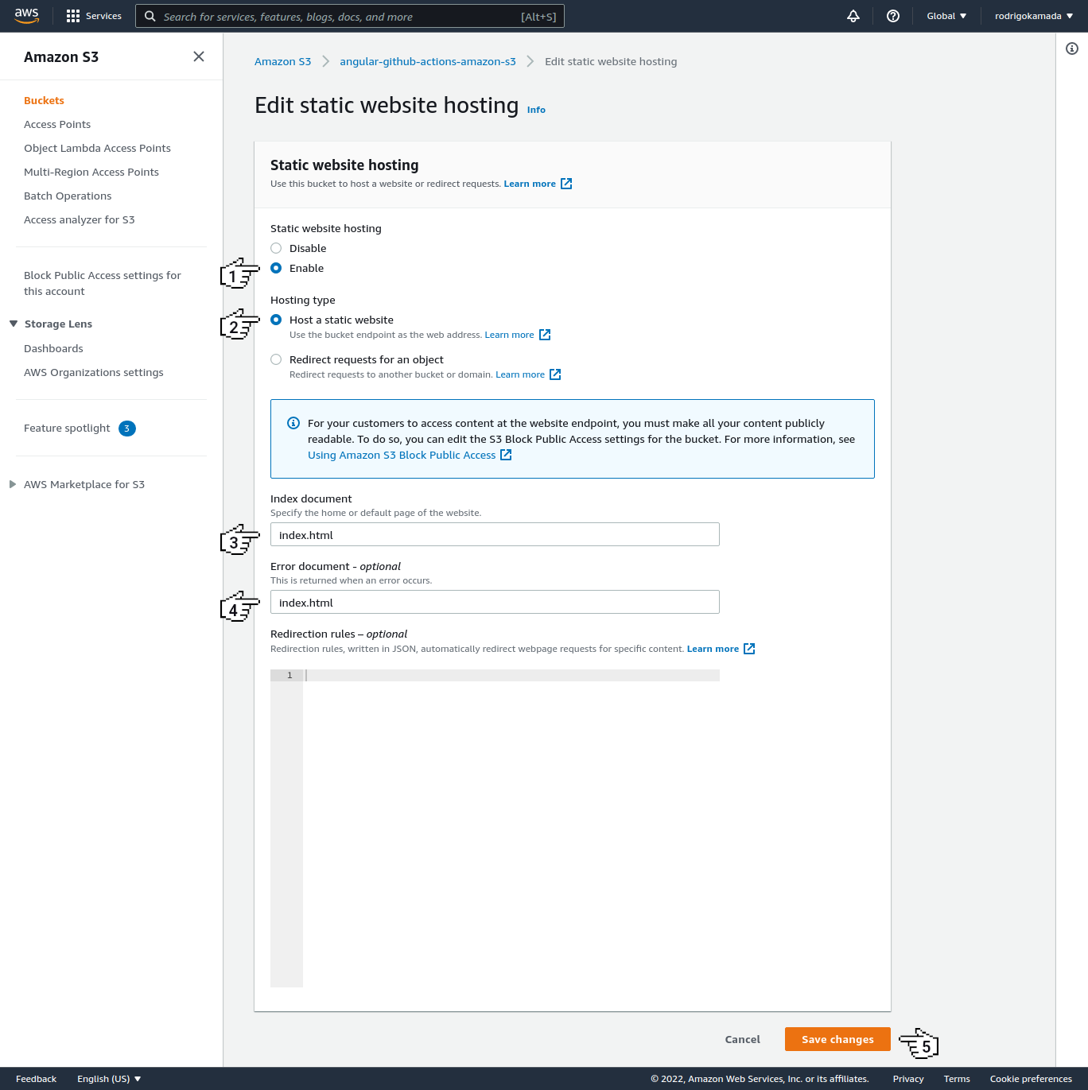
Task: Click the AWS logo in the top bar
Action: point(26,15)
